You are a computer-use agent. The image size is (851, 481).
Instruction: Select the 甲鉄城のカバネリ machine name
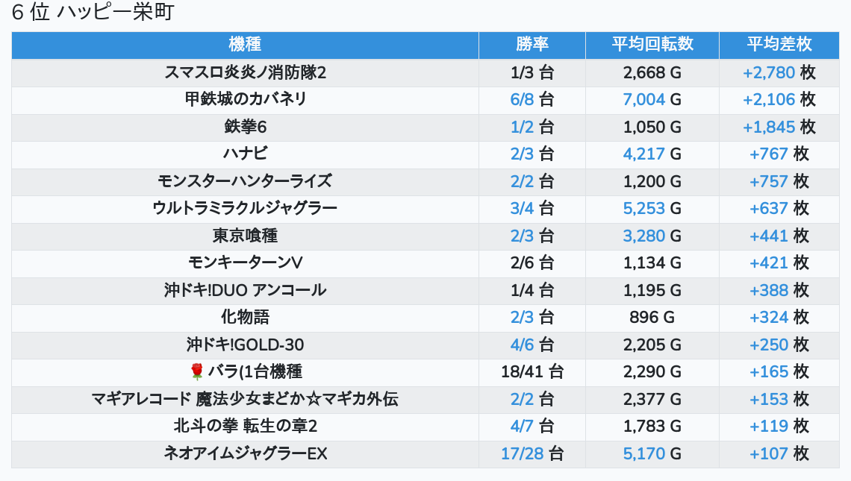pyautogui.click(x=245, y=100)
